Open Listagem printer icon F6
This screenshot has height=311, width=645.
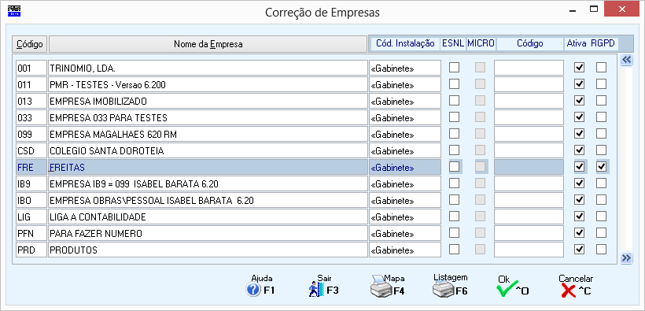(444, 289)
